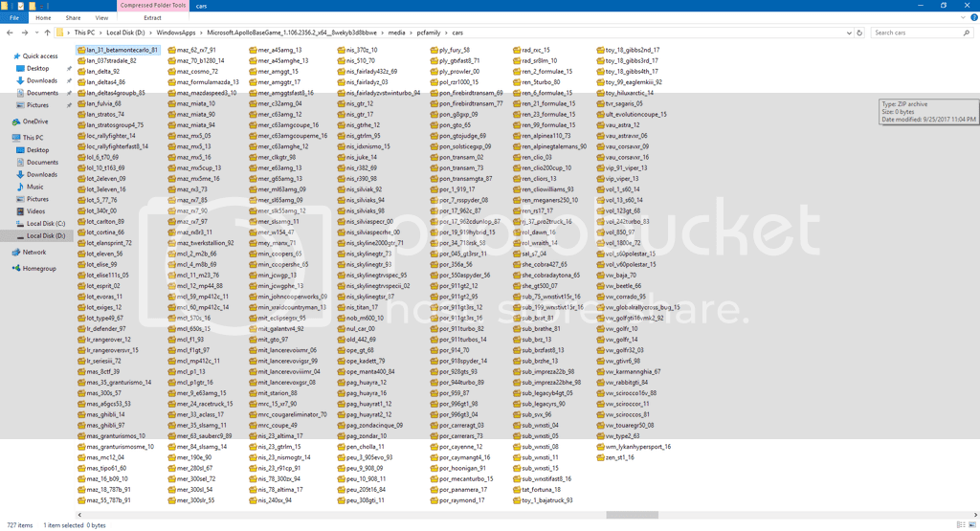Jump to Microsoft.ApolloBaseGame breadcrumb folder

click(x=292, y=33)
